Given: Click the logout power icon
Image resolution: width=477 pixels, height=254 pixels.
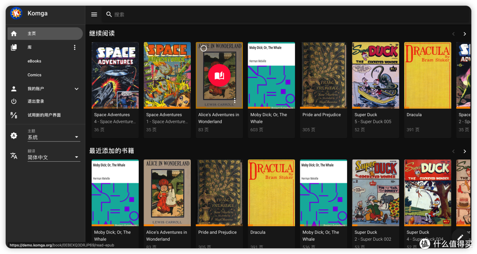Looking at the screenshot, I should pos(14,101).
